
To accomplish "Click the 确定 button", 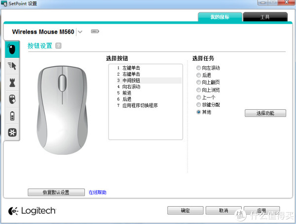I will click(185, 211).
